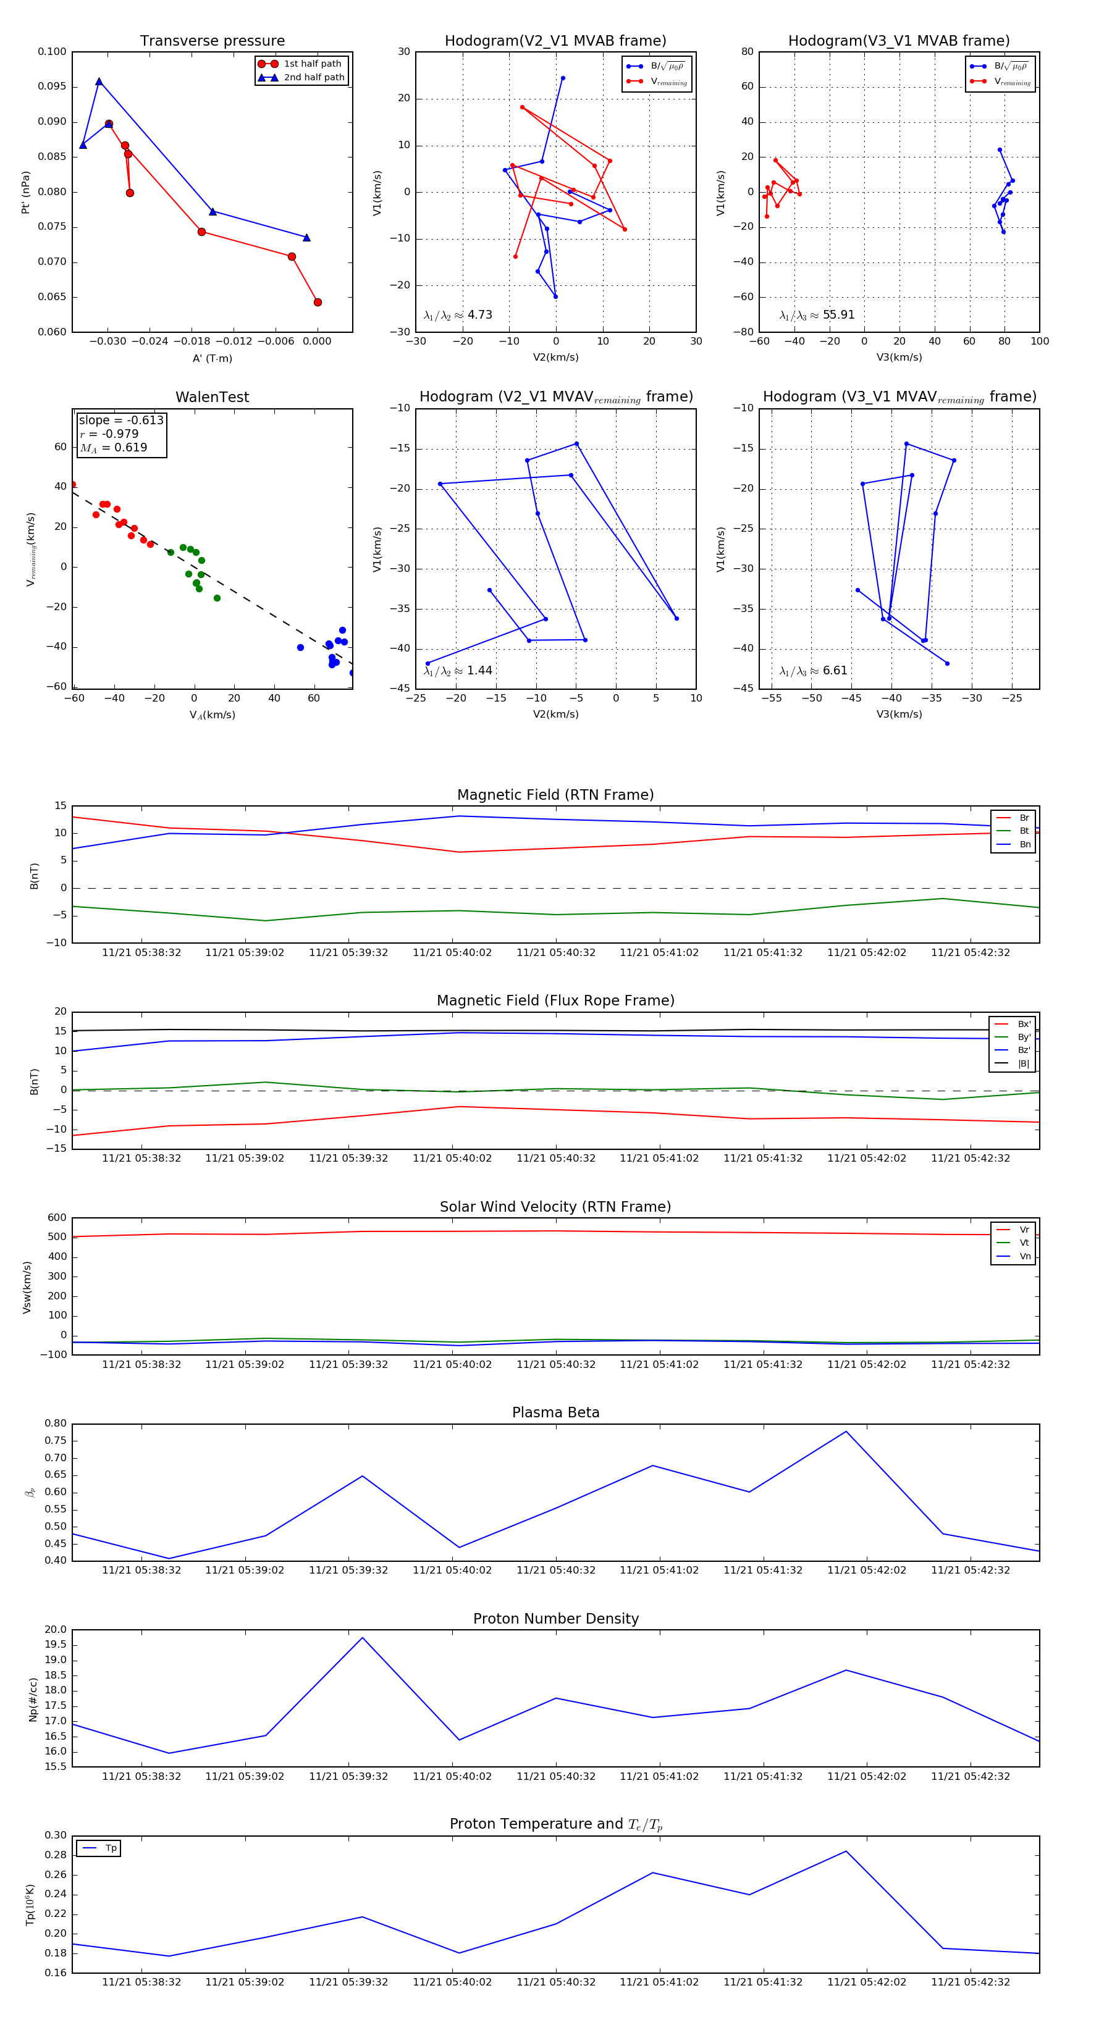Click the 'Vt' legend entry
This screenshot has width=1112, height=2038.
1013,1243
